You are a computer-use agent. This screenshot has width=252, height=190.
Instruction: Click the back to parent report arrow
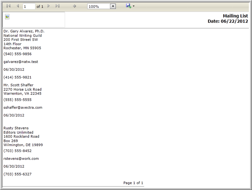pos(74,6)
